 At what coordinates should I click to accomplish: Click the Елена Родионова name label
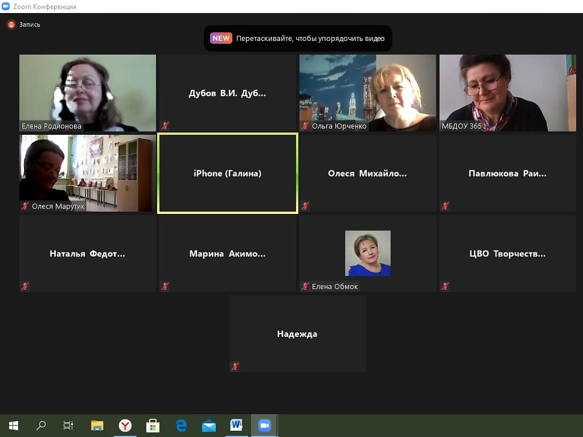(51, 126)
